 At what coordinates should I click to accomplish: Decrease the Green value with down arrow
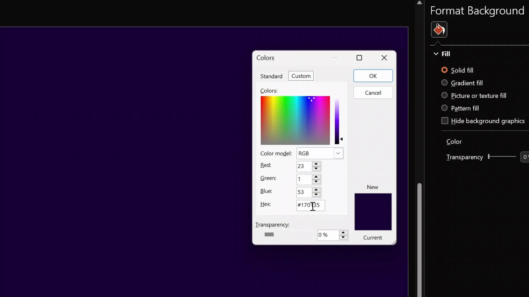click(x=316, y=182)
